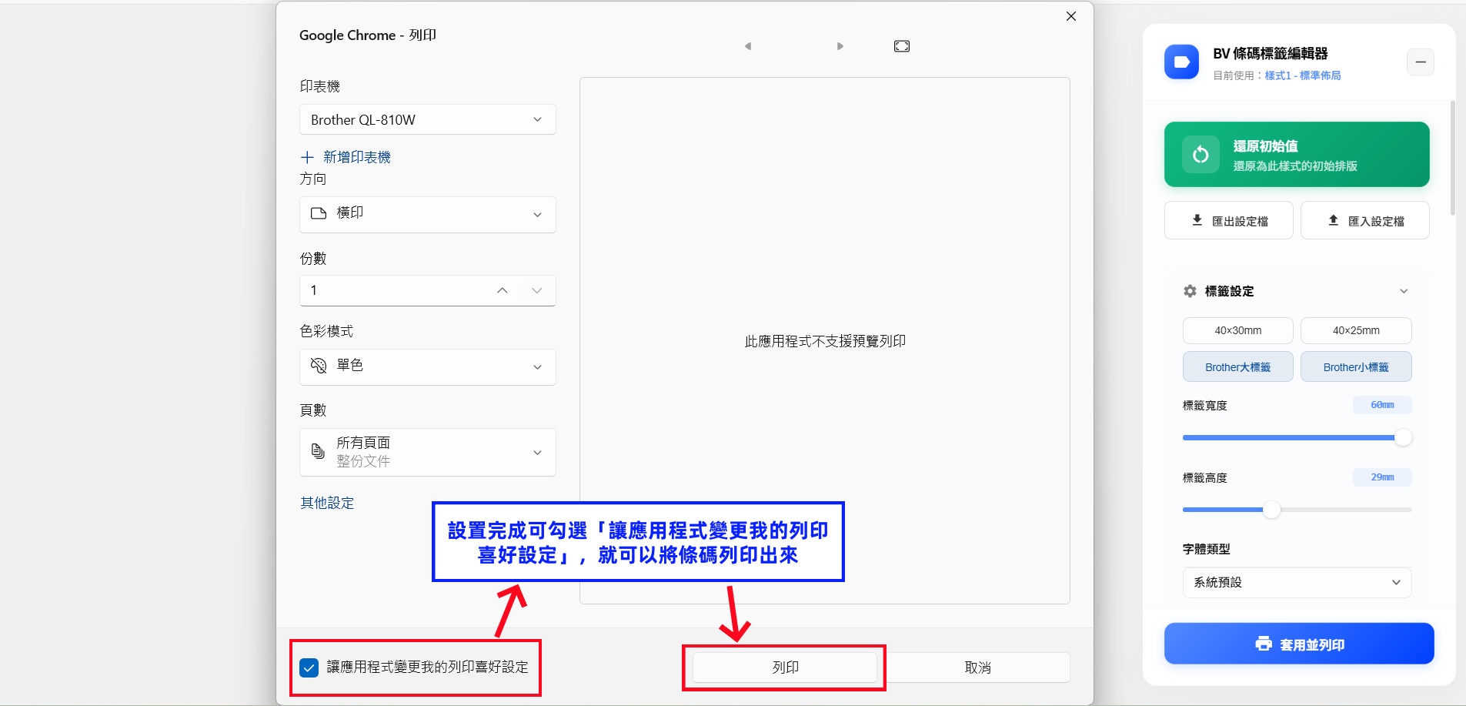Click the 套用並列印 button
Image resolution: width=1466 pixels, height=706 pixels.
[1299, 644]
